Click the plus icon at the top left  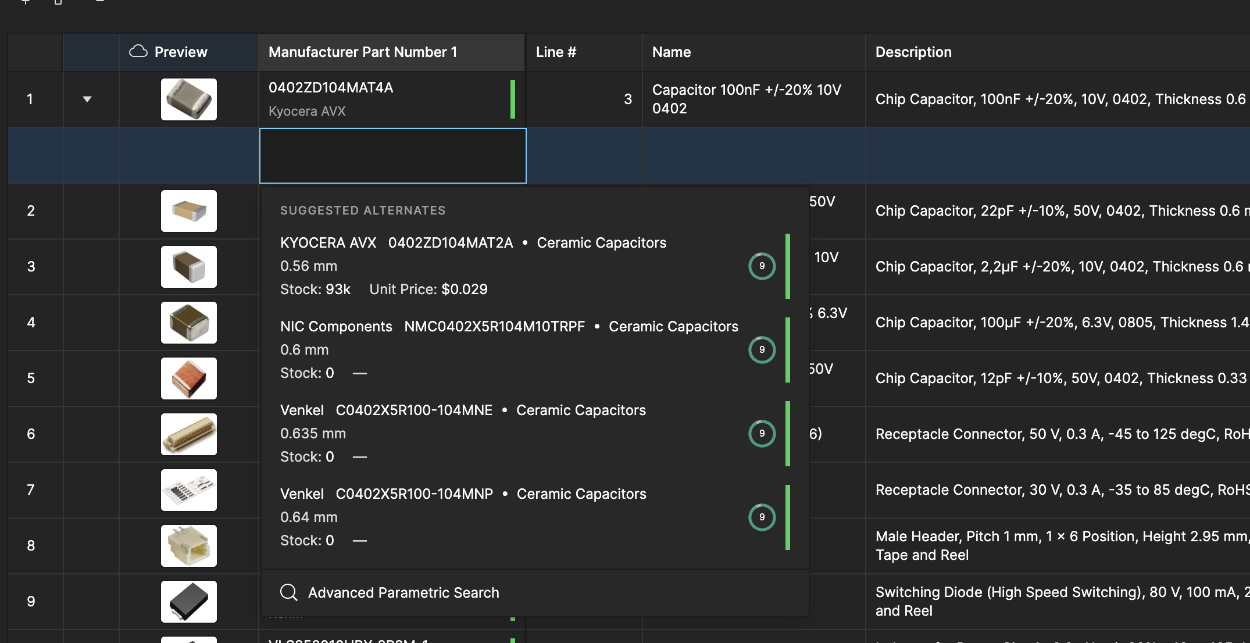(x=25, y=2)
